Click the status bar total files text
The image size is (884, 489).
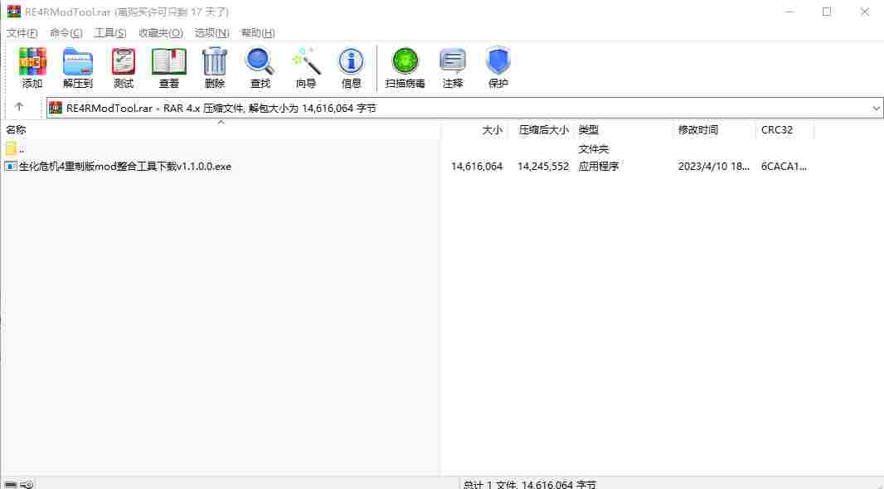[529, 484]
